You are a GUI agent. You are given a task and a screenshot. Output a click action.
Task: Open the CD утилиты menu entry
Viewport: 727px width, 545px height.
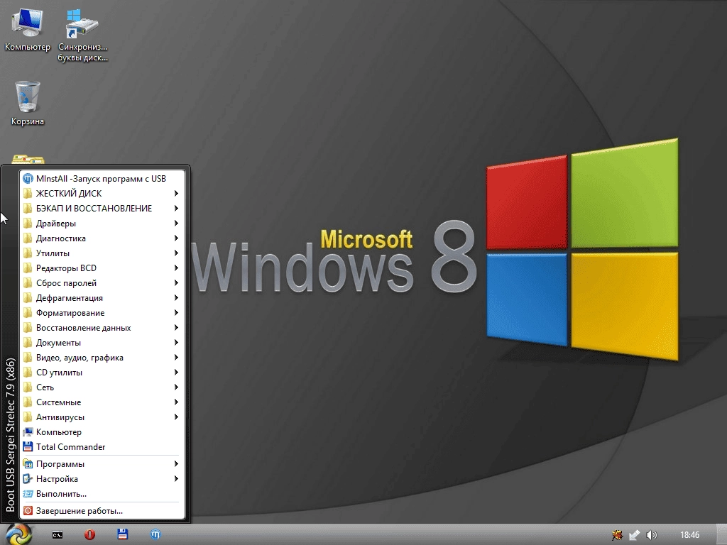coord(102,372)
